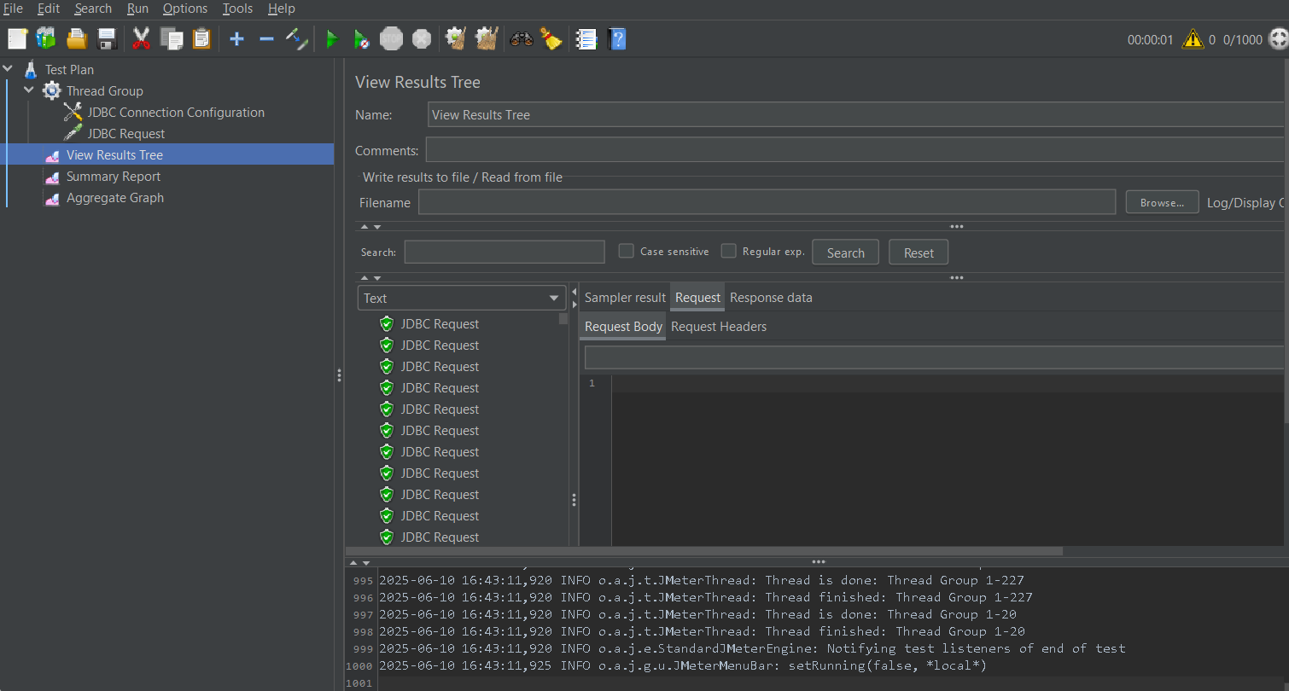Click the Reset button

919,253
